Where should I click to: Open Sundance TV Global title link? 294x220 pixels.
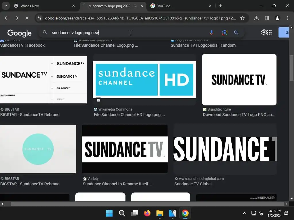pyautogui.click(x=193, y=184)
